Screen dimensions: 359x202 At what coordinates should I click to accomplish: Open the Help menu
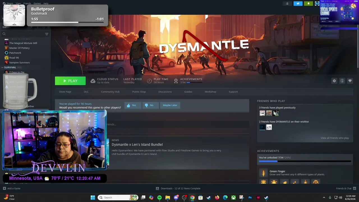pos(46,3)
